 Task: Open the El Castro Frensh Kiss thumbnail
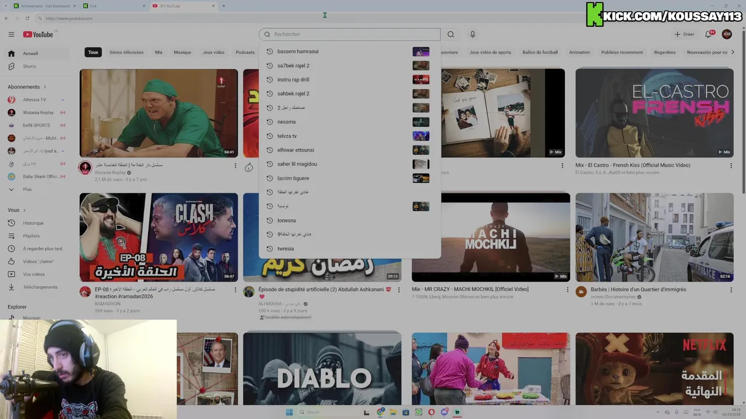click(654, 113)
